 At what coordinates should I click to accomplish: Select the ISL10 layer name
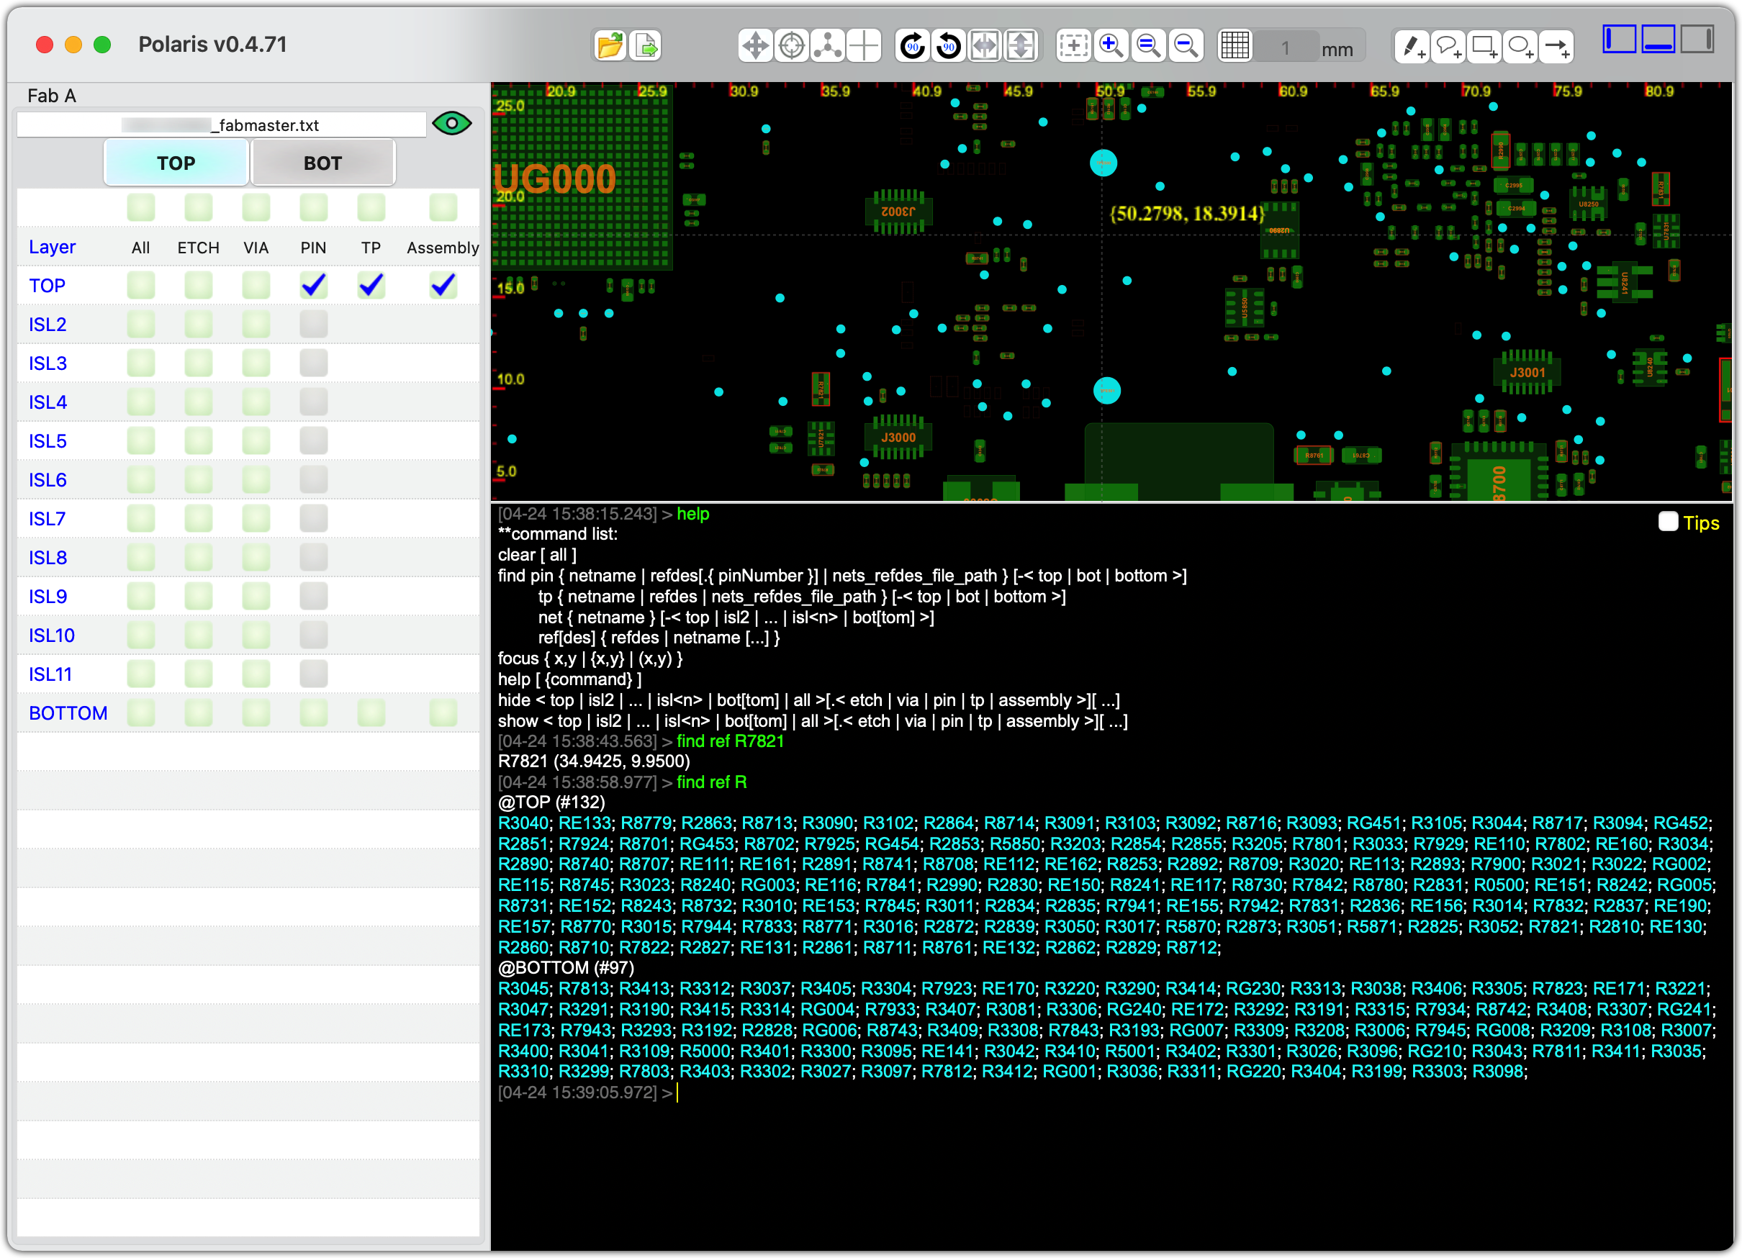pos(51,635)
